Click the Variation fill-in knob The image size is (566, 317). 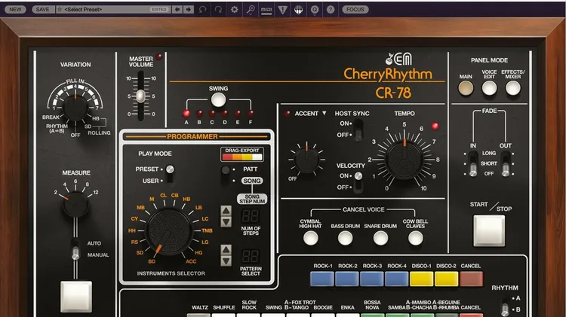coord(75,108)
